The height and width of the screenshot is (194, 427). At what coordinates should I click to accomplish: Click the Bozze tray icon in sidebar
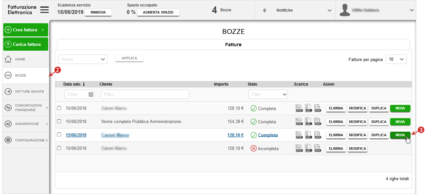point(8,75)
